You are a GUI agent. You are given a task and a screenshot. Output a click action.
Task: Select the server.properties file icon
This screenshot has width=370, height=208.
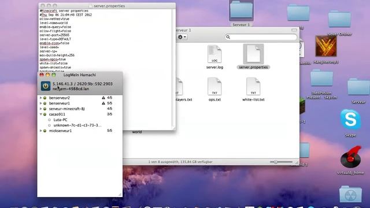[253, 54]
